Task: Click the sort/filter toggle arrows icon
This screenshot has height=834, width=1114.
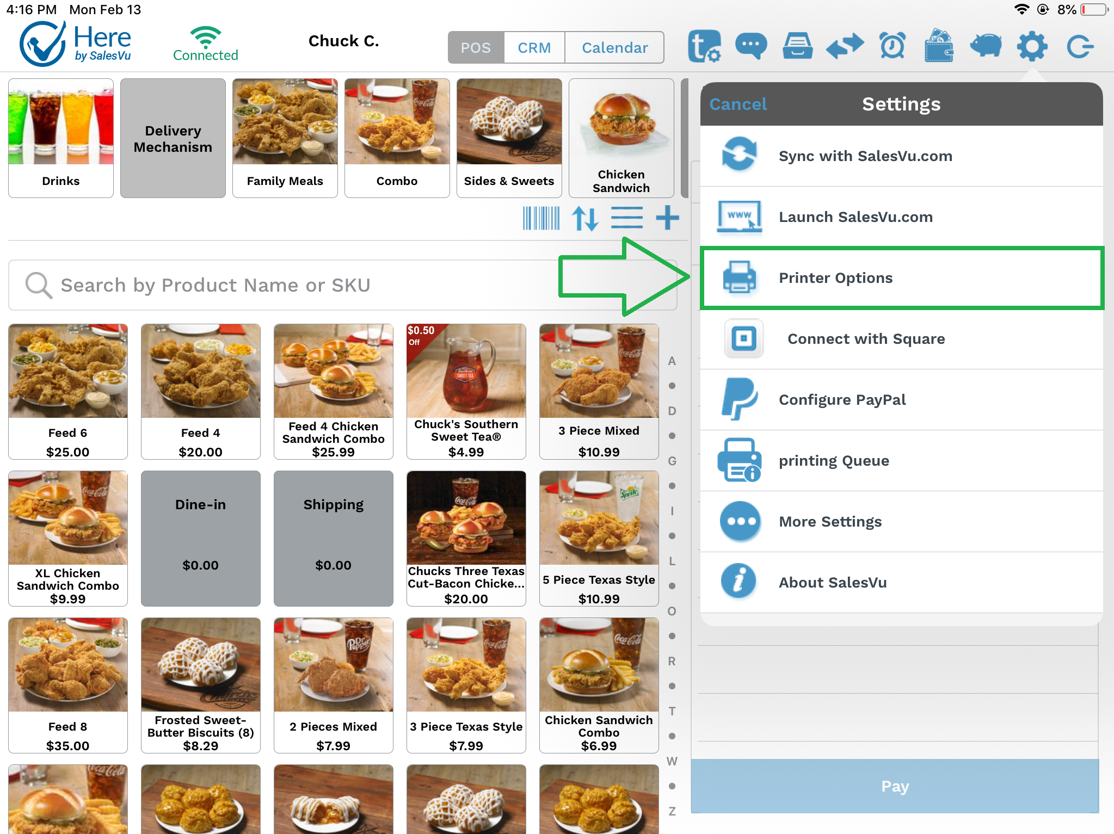Action: tap(584, 217)
